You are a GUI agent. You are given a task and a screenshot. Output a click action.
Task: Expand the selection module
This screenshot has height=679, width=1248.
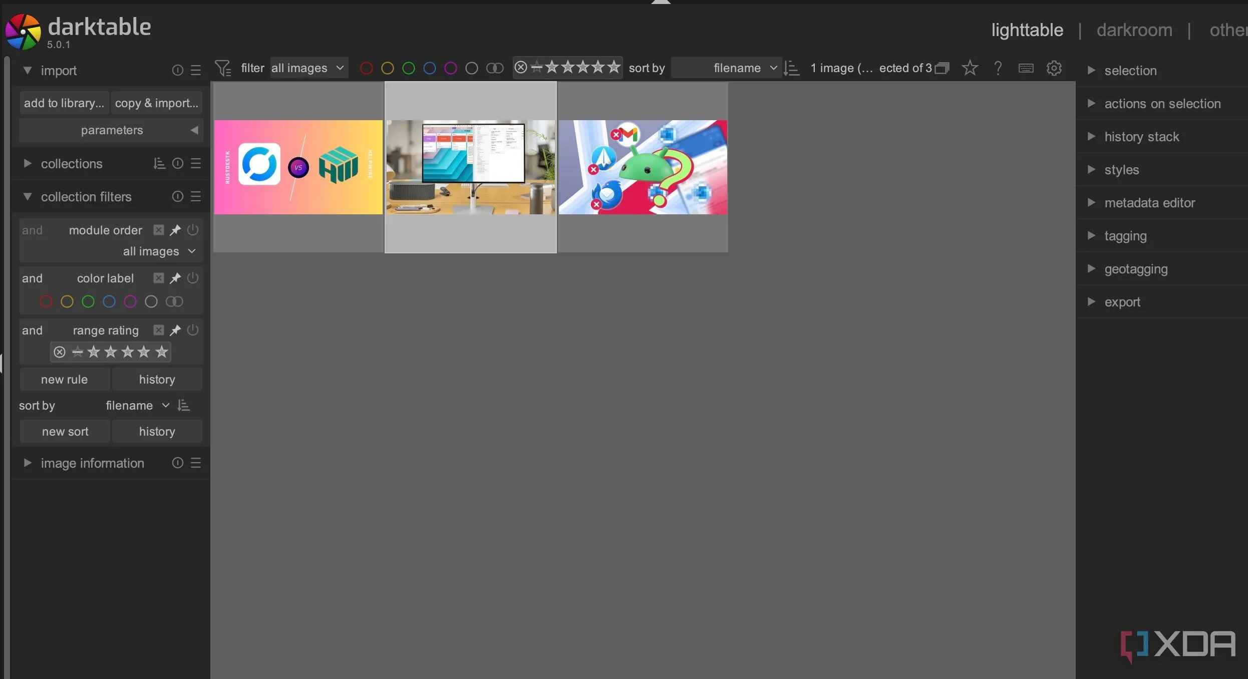coord(1091,70)
